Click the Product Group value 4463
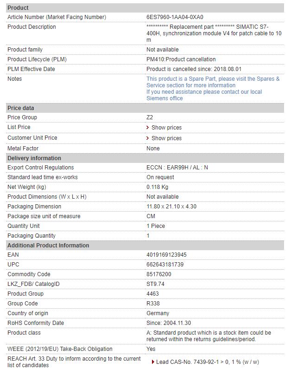Viewport: 291px width, 369px height. point(153,294)
